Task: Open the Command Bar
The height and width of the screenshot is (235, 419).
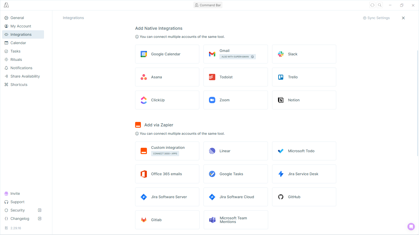Action: (x=208, y=5)
